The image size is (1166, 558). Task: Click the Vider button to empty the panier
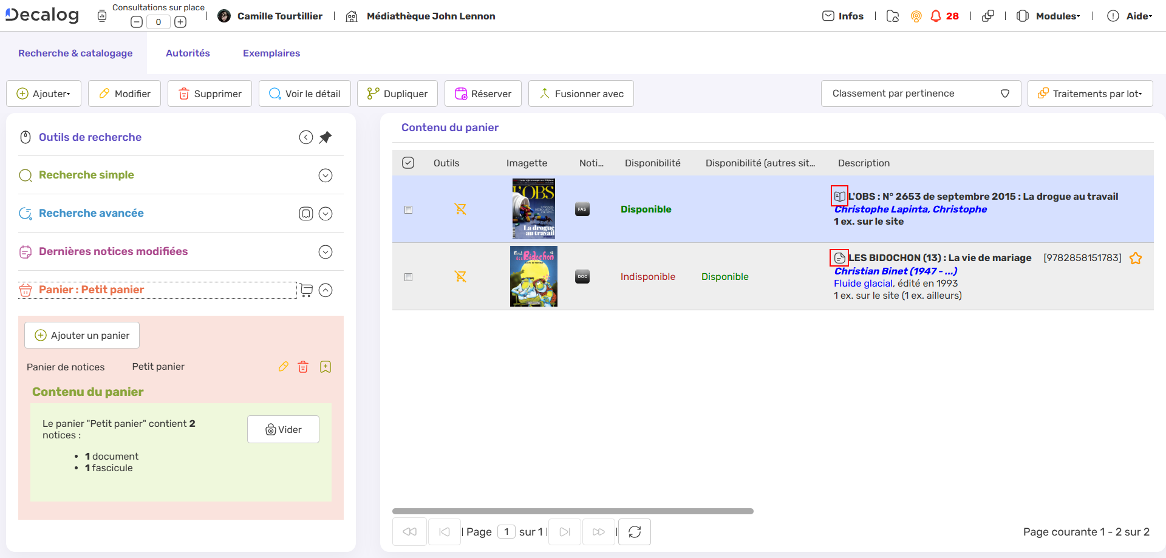click(x=283, y=429)
